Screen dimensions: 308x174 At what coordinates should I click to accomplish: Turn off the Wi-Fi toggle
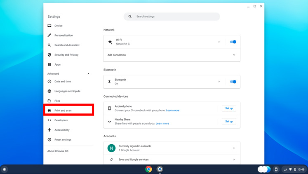point(233,42)
